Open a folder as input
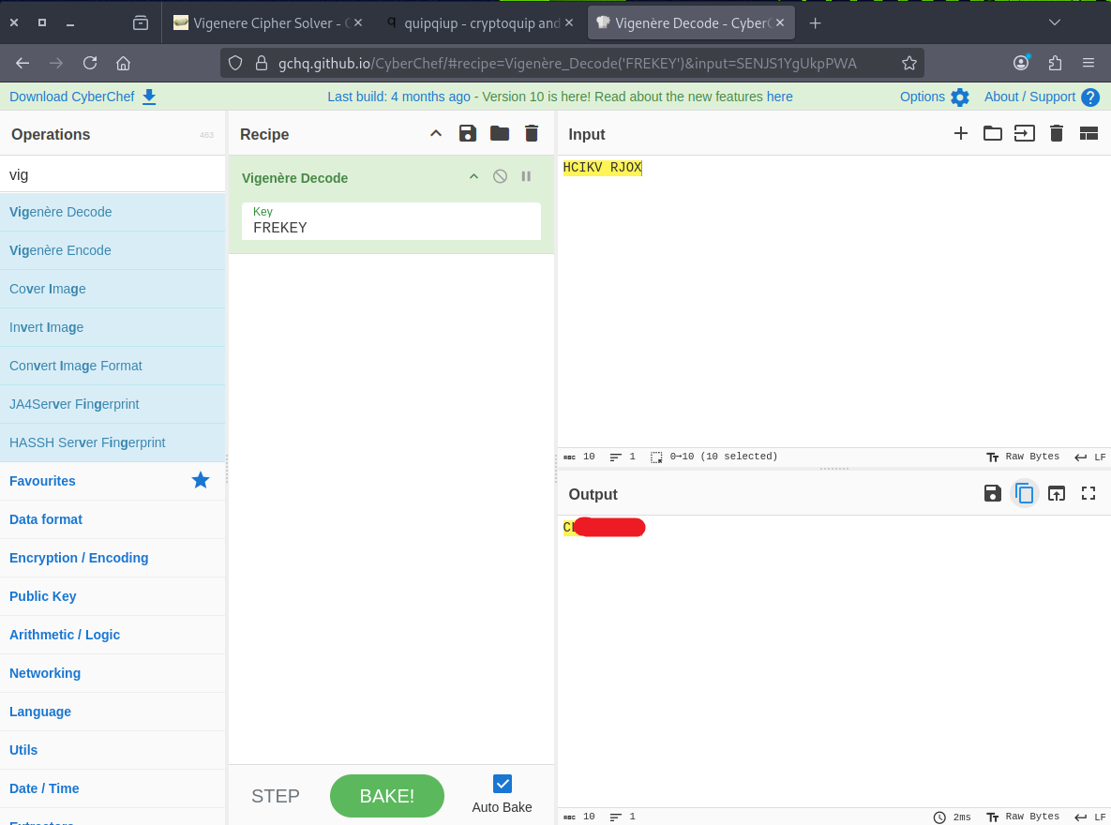 (x=992, y=133)
